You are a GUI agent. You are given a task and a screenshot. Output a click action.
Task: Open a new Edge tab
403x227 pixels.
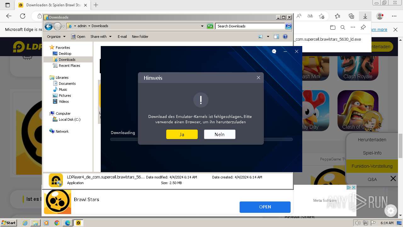(x=96, y=5)
